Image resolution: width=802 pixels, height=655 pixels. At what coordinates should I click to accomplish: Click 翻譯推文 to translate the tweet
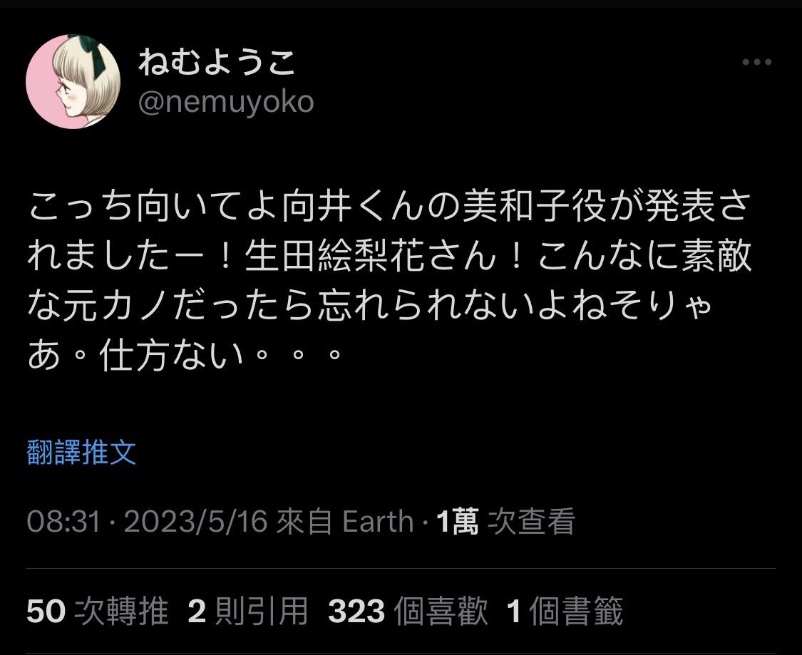tap(81, 452)
